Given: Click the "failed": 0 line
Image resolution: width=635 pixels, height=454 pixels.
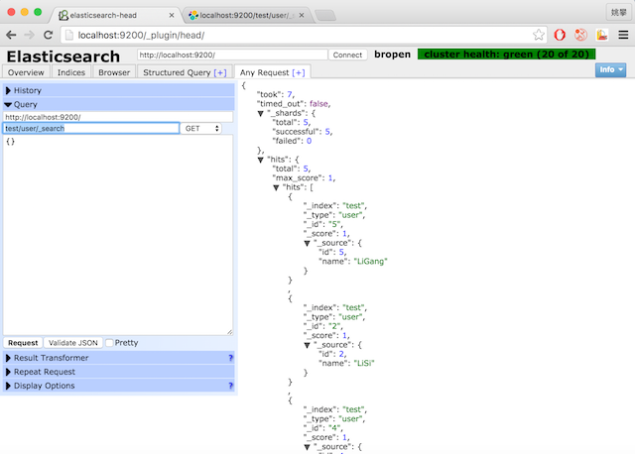Looking at the screenshot, I should [293, 141].
